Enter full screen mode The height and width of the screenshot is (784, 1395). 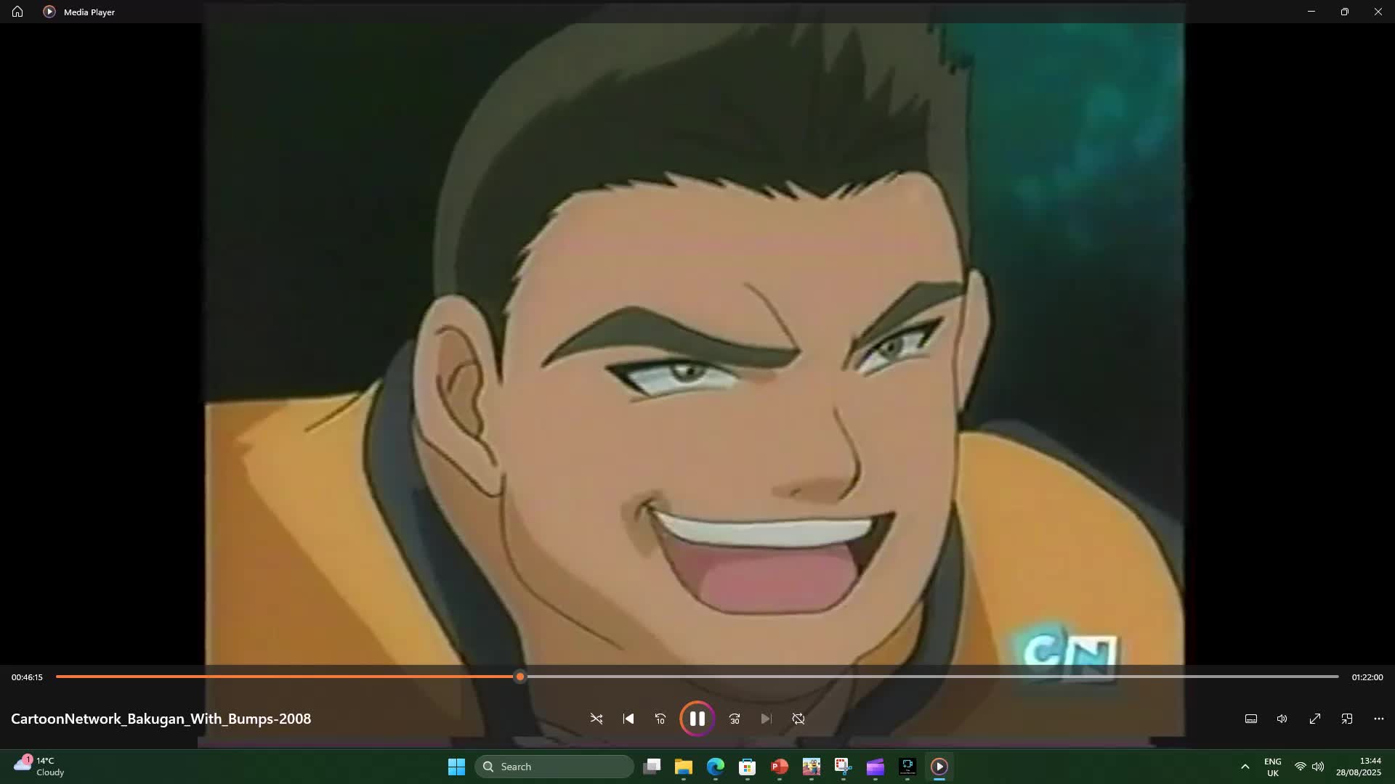click(1315, 719)
